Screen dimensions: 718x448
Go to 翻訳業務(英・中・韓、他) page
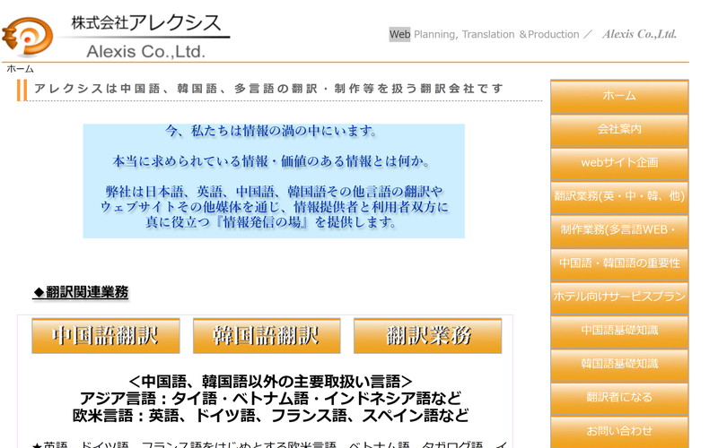pos(619,196)
